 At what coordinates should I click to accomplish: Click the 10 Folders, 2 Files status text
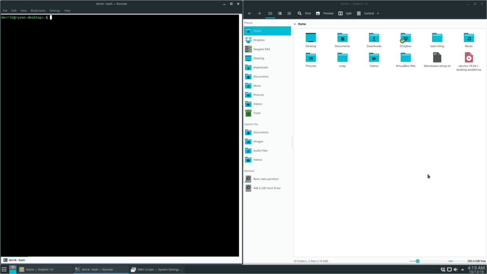click(x=311, y=261)
